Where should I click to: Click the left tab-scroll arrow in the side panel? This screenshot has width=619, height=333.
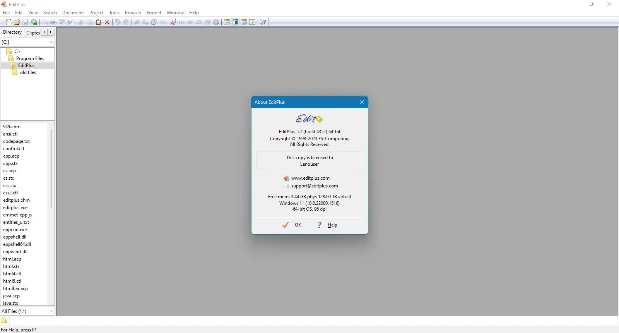tap(44, 32)
